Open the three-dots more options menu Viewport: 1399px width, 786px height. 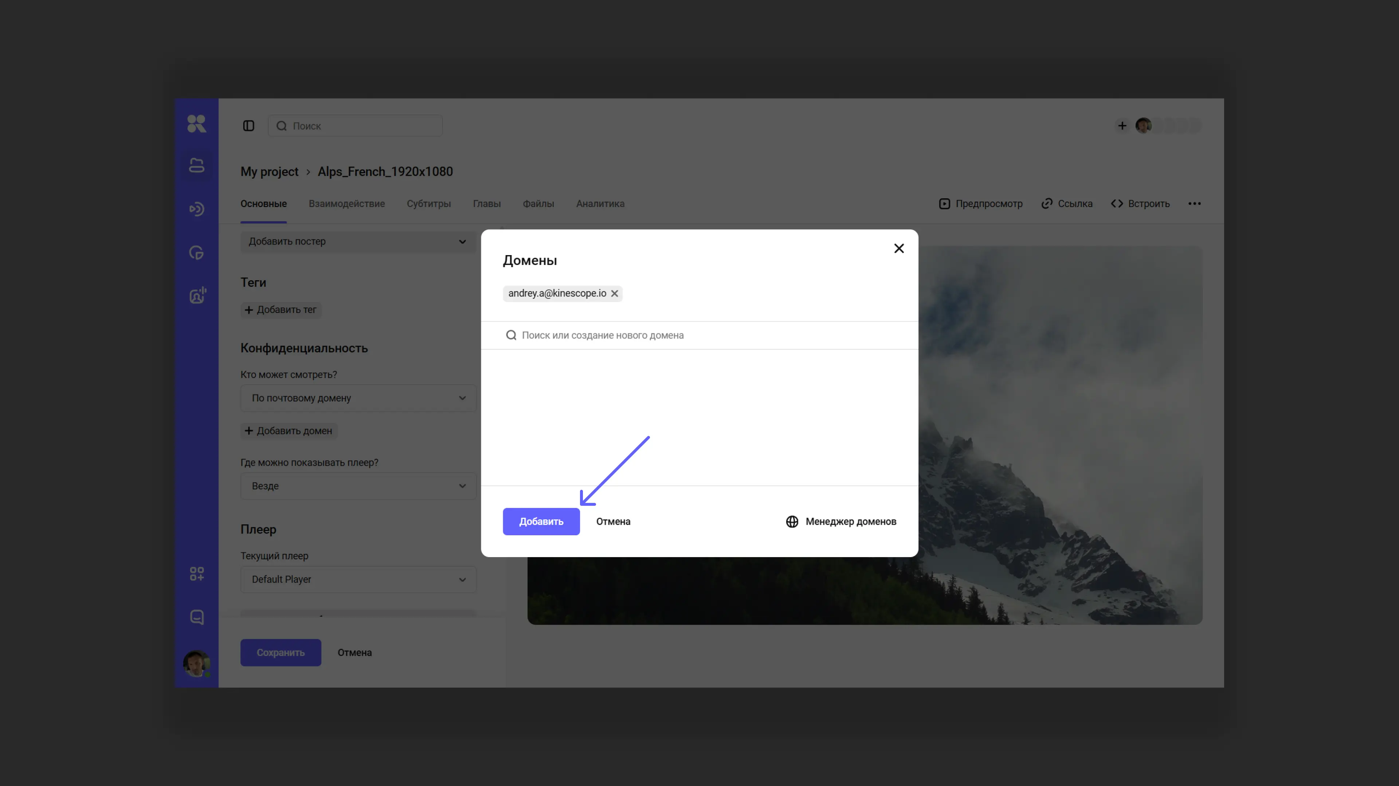1194,203
